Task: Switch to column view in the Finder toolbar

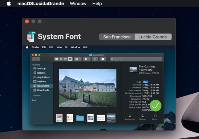Action: (x=66, y=59)
